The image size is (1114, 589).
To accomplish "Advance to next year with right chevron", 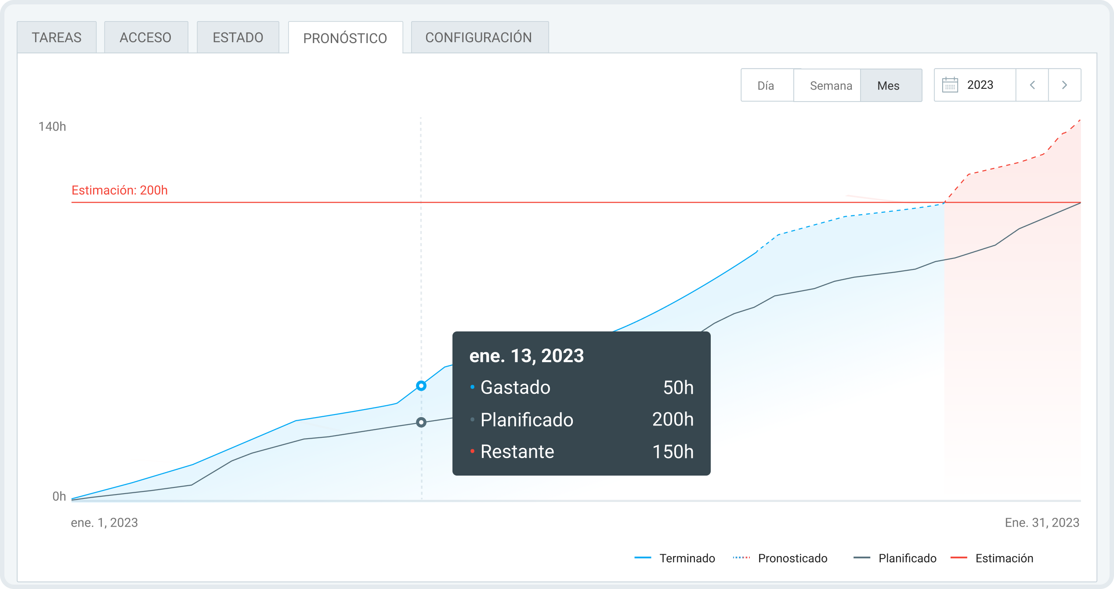I will (1064, 85).
